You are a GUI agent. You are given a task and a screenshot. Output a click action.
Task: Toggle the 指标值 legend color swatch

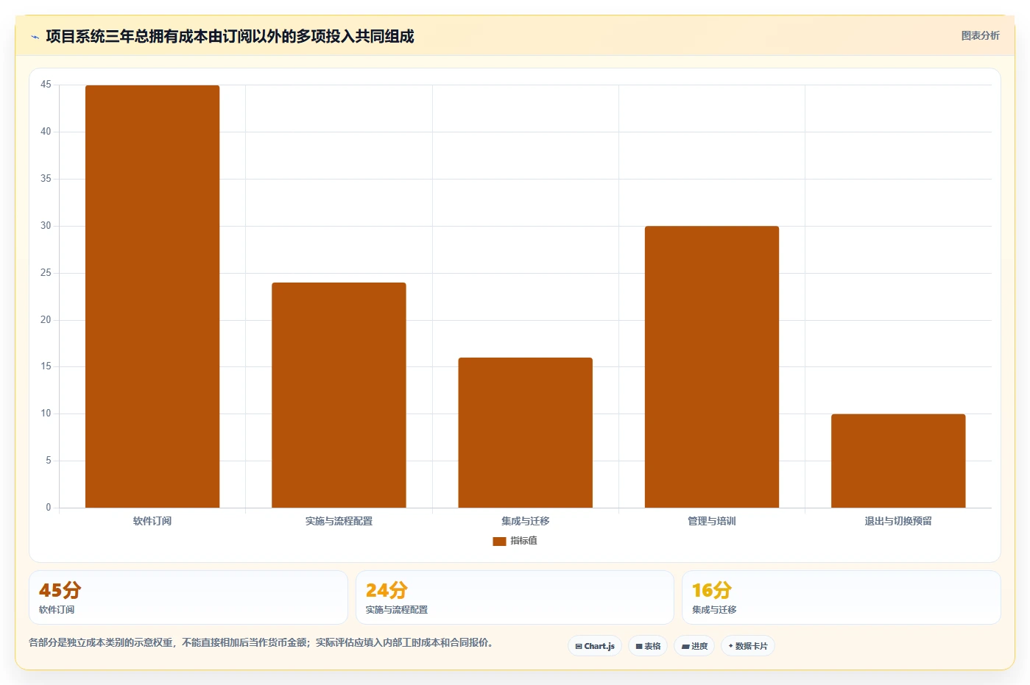[x=499, y=541]
